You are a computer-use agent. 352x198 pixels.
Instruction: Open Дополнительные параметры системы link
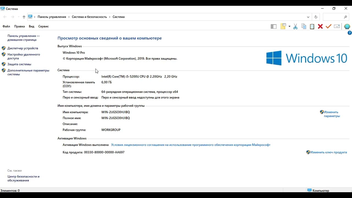[28, 72]
